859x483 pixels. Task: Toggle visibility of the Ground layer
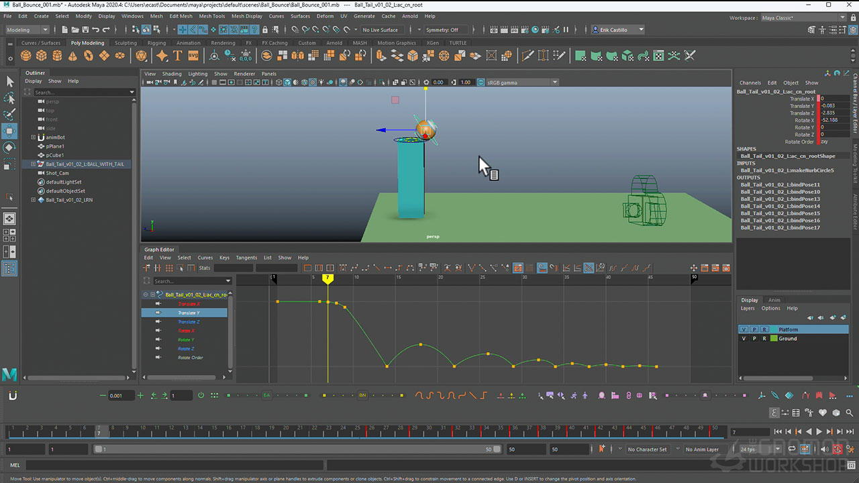(x=743, y=339)
